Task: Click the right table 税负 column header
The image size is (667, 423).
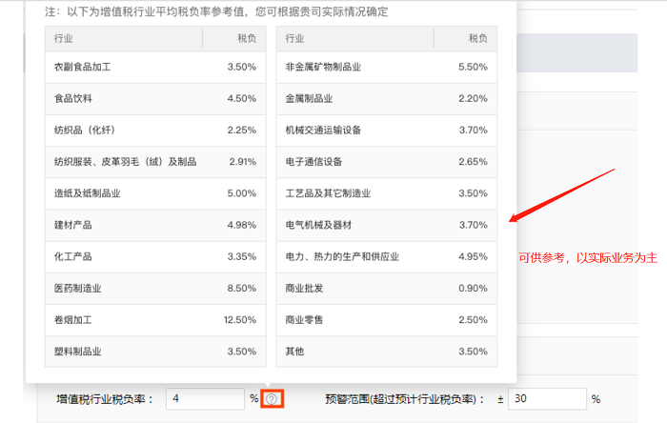Action: click(x=476, y=38)
